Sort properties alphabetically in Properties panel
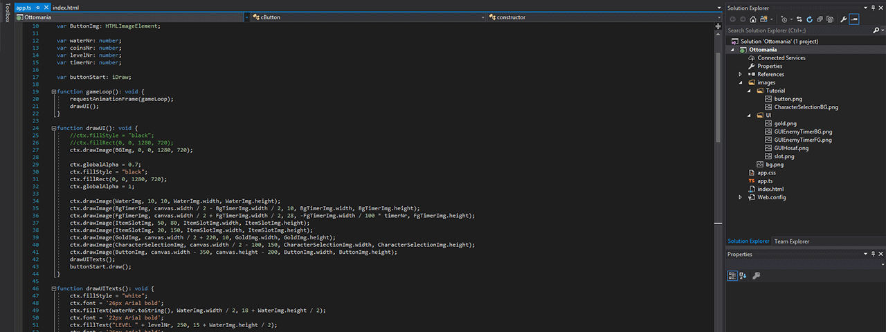Screen dimensions: 886x332 pos(743,275)
